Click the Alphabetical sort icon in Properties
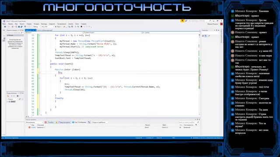Viewport: 280px width, 157px height. 206,36
